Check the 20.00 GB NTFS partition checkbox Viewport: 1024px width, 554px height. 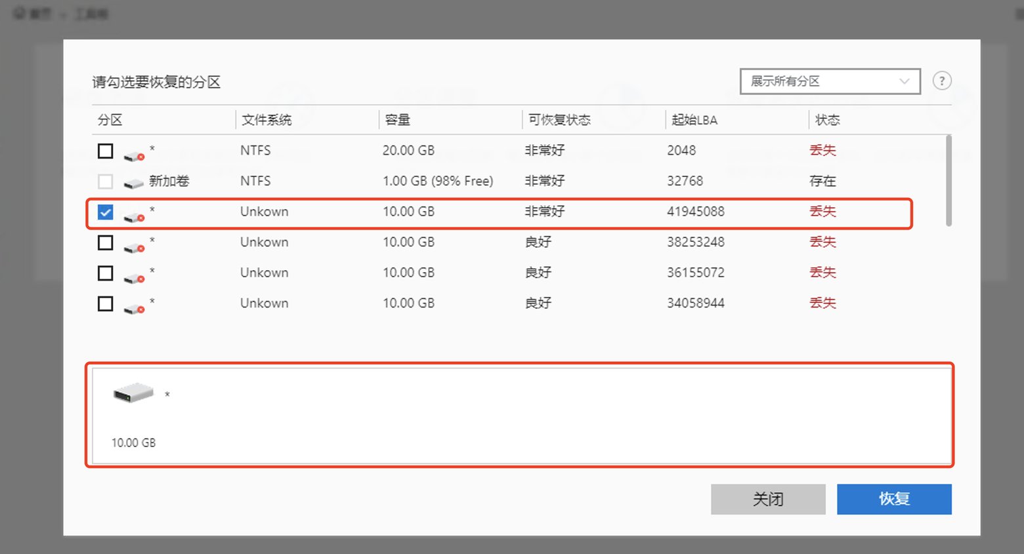[x=105, y=151]
